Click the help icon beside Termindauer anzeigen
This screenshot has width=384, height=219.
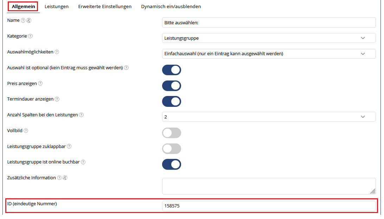[x=57, y=99]
